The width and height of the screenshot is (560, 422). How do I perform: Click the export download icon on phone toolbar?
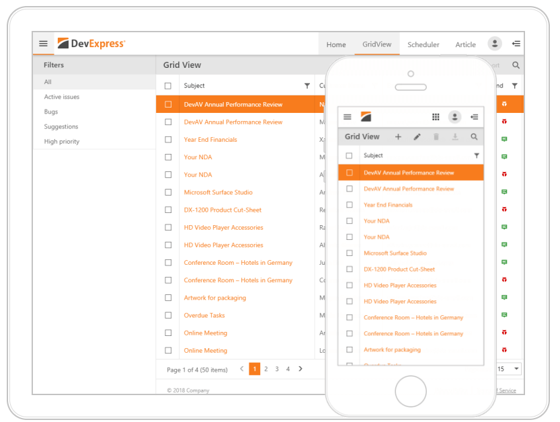click(455, 136)
